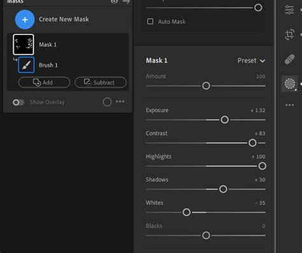Screen dimensions: 302x253
Task: Select the Crop and rotate tool
Action: pos(289,34)
